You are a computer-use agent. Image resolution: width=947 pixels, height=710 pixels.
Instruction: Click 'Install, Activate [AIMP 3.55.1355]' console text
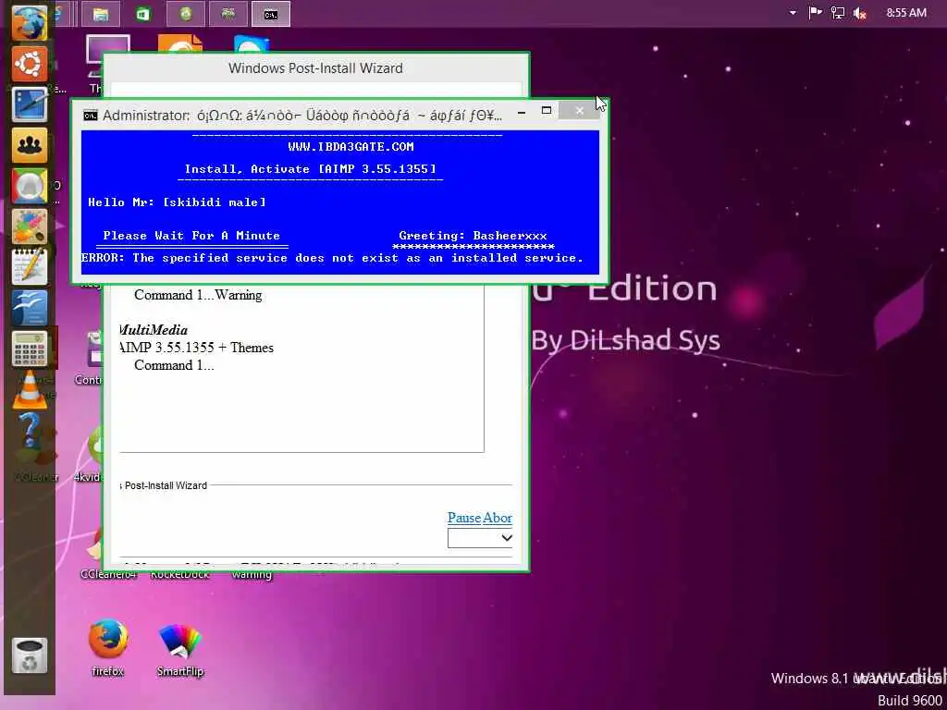click(311, 169)
